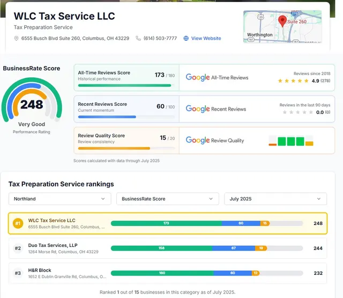Screen dimensions: 343x298
Task: Click the #1 gold rank badge
Action: pos(18,223)
